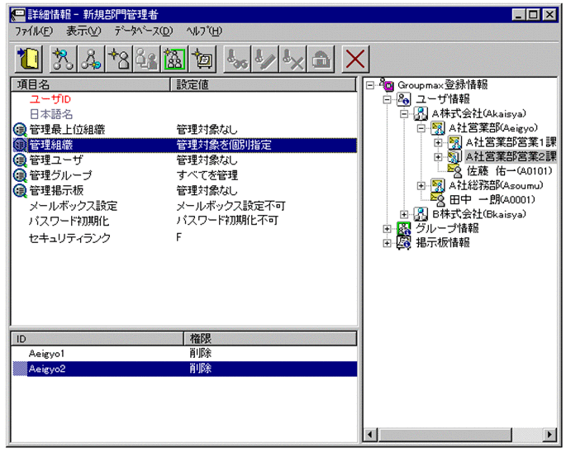
Task: Click the グループ情報 tree icon
Action: [x=404, y=228]
